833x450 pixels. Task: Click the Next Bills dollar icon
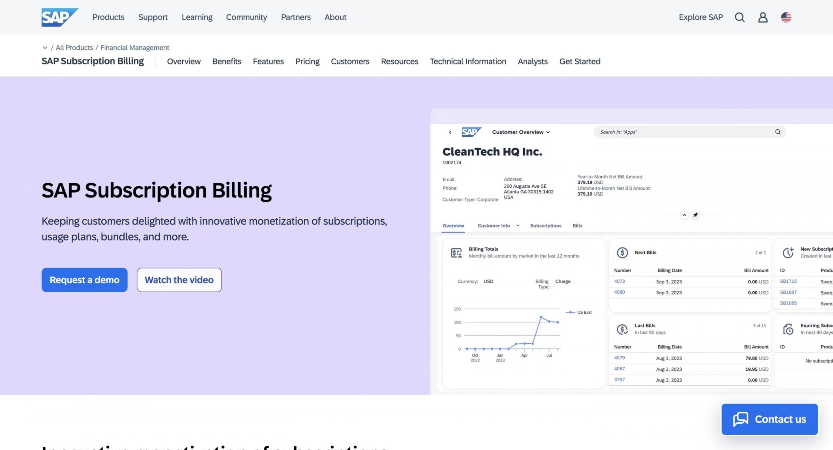622,252
